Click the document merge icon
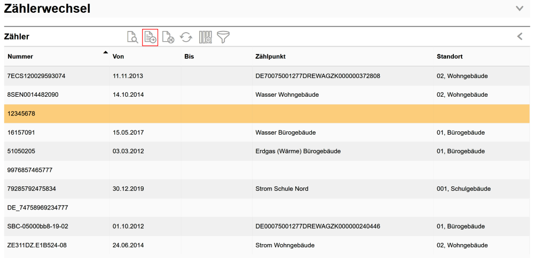The width and height of the screenshot is (534, 258). point(168,37)
